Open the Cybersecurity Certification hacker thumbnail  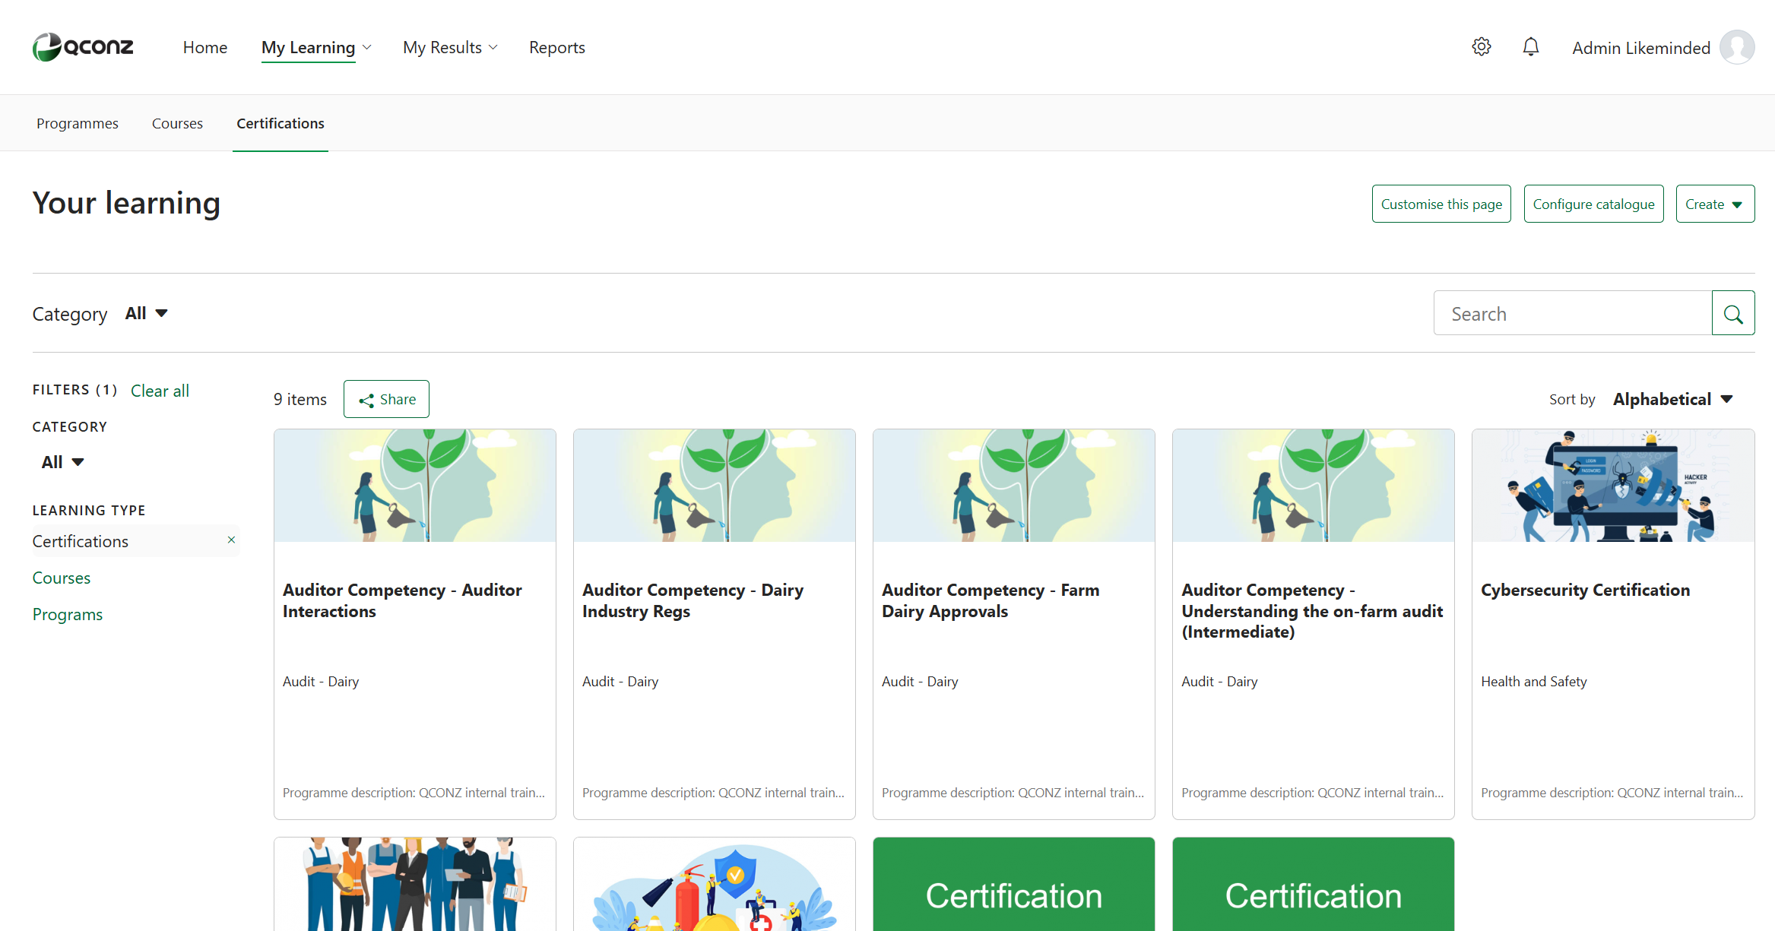pyautogui.click(x=1613, y=486)
